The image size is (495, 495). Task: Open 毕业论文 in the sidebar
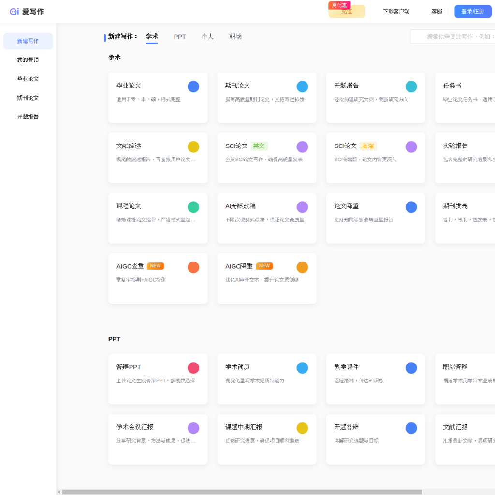tap(28, 79)
